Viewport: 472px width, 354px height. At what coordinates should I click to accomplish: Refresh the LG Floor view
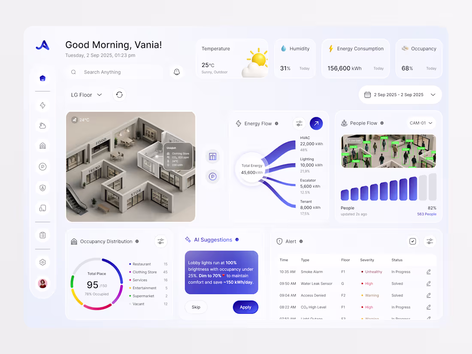pos(119,94)
